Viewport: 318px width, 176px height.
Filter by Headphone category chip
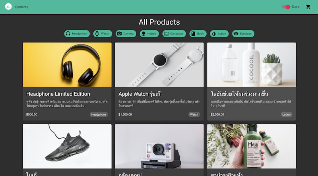tap(77, 34)
